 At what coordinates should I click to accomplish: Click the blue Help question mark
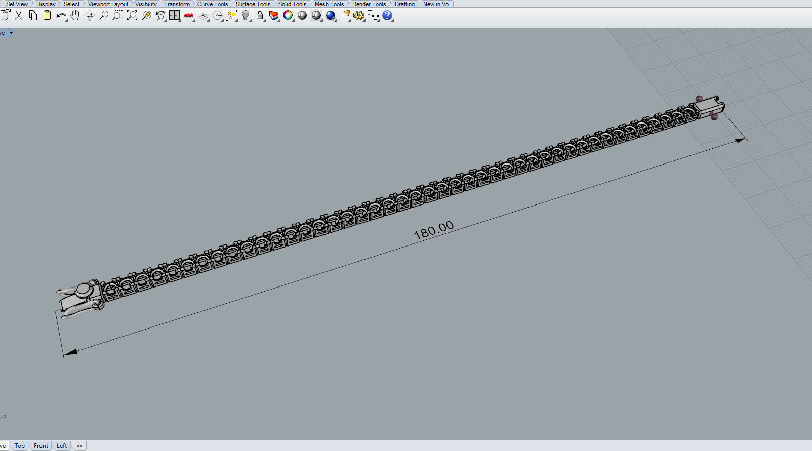click(x=387, y=16)
